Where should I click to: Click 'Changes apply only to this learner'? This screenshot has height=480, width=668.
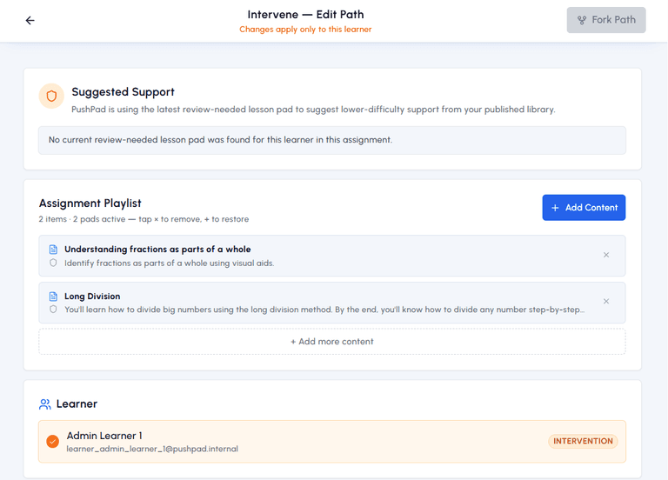tap(305, 30)
